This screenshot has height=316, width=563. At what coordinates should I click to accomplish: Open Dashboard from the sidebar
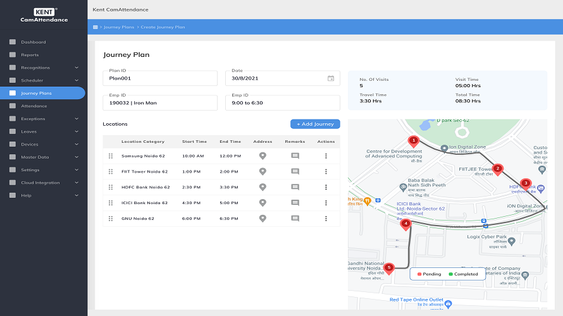[x=34, y=42]
